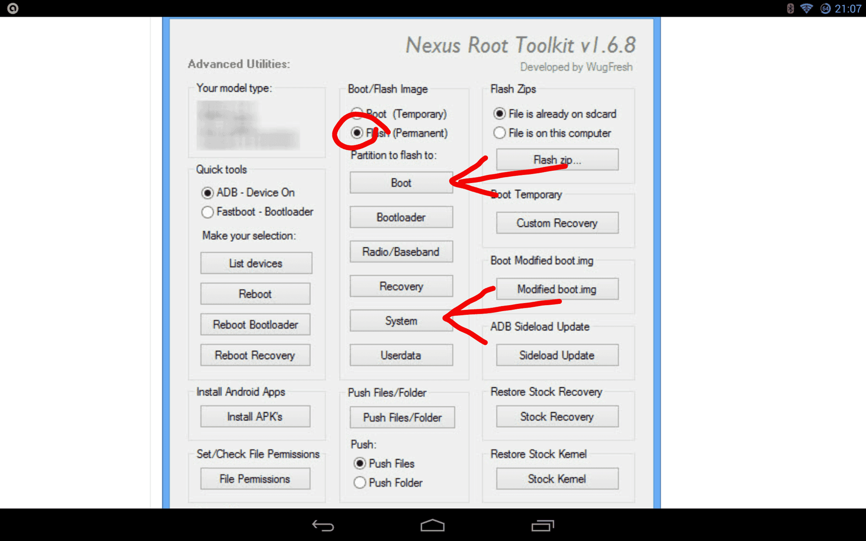Click the Install APK's button
This screenshot has width=866, height=541.
pos(255,417)
